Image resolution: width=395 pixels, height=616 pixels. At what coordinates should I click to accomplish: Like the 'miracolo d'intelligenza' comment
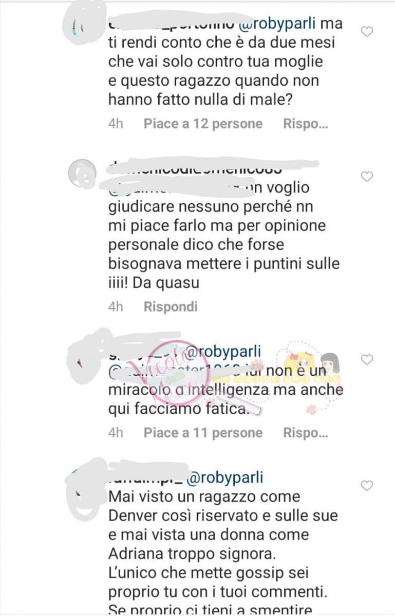click(367, 360)
